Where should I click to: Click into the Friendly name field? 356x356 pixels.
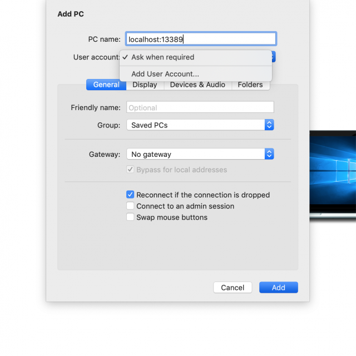pyautogui.click(x=200, y=108)
